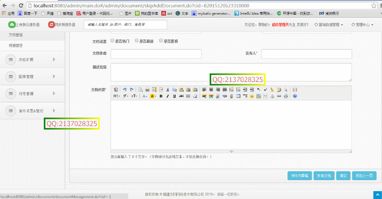The height and width of the screenshot is (199, 382).
Task: Click the 发布文档 button
Action: (x=324, y=176)
